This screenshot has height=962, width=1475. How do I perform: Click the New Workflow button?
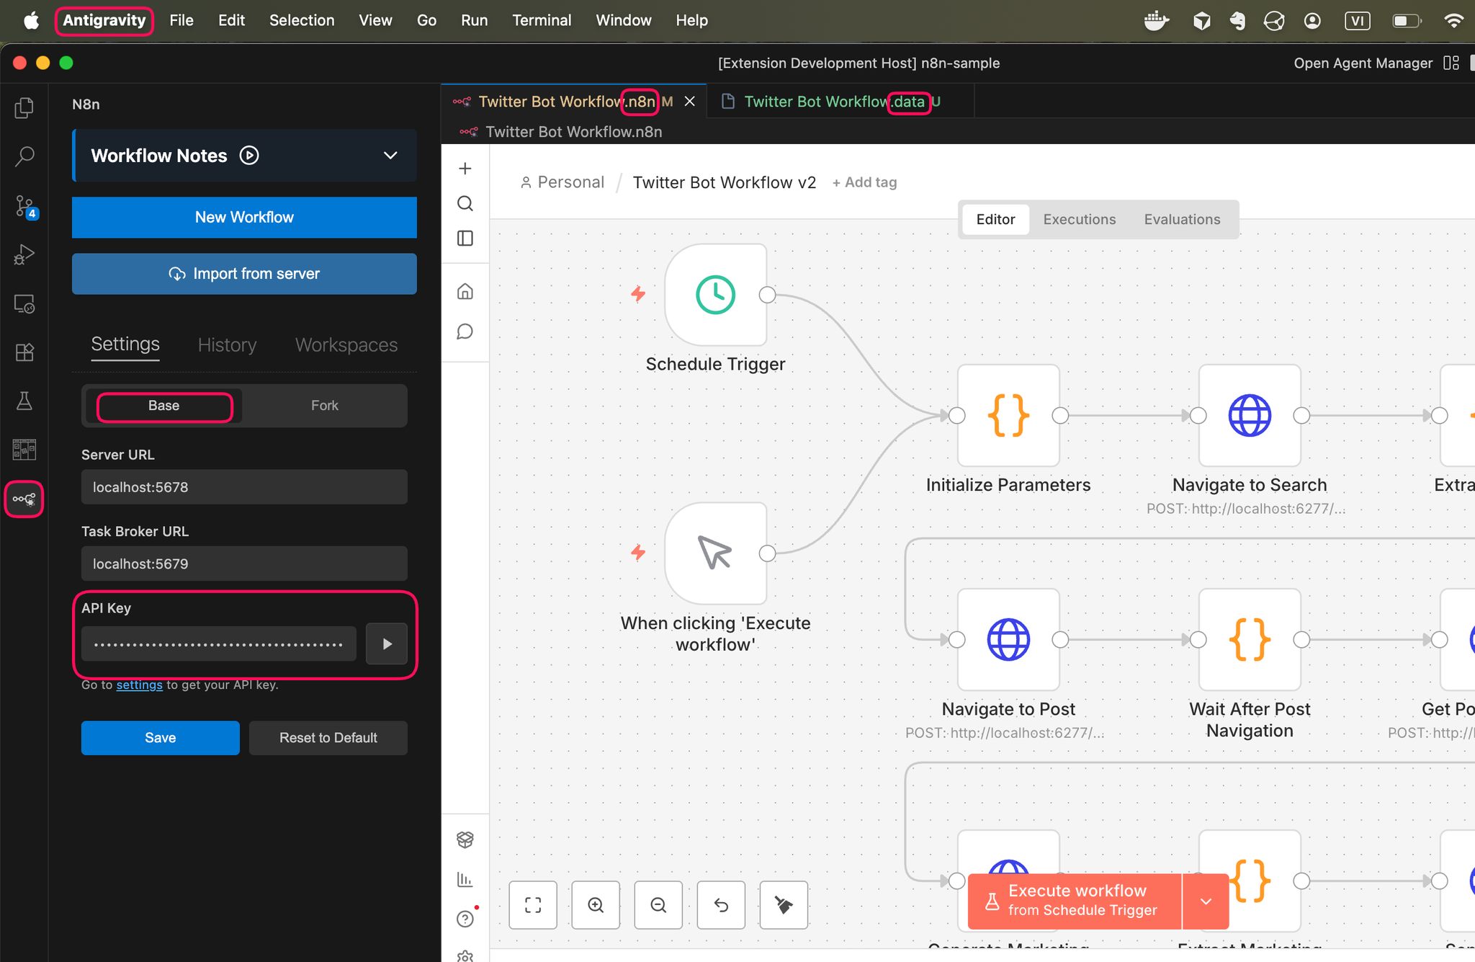(x=244, y=218)
